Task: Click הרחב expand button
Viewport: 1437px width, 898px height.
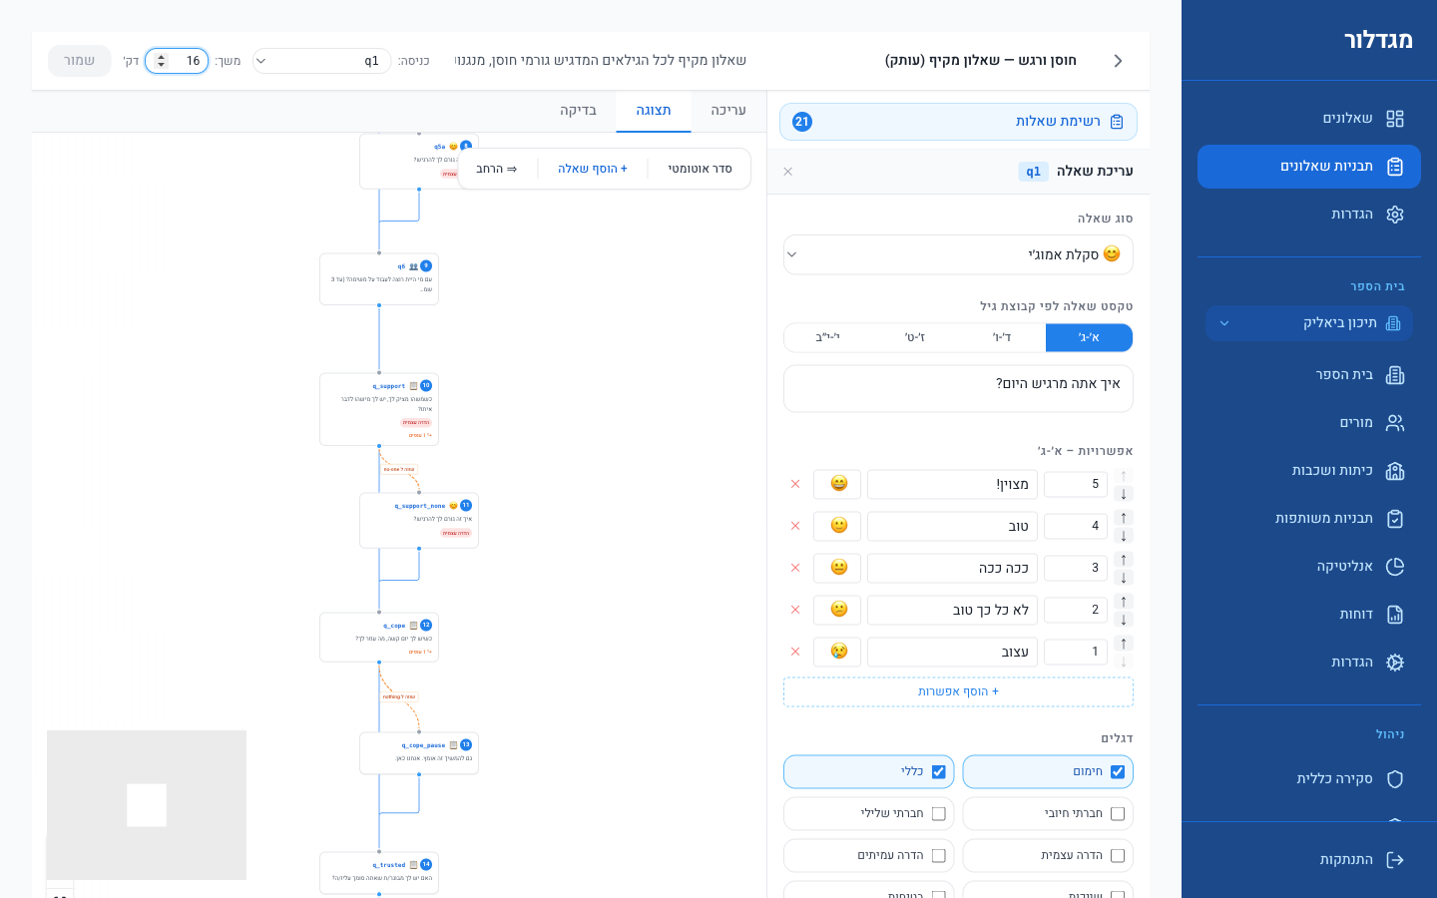Action: (x=497, y=169)
